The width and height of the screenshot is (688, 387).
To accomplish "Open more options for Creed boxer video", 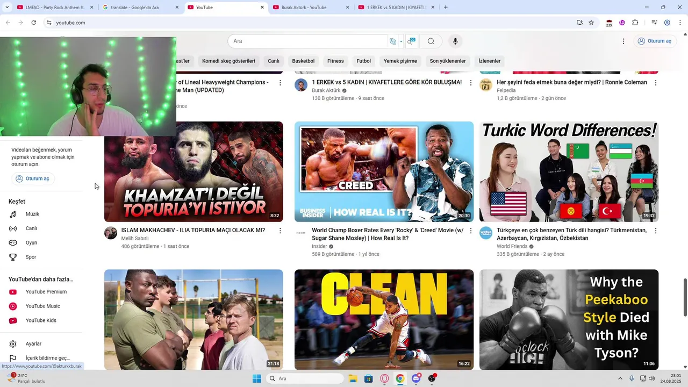I will pos(471,231).
